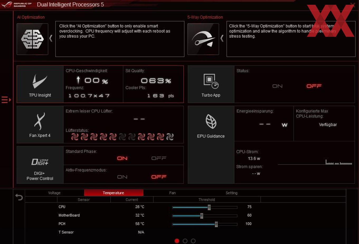This screenshot has width=359, height=244.
Task: Collapse the AI Optimization description arrow
Action: pyautogui.click(x=51, y=38)
